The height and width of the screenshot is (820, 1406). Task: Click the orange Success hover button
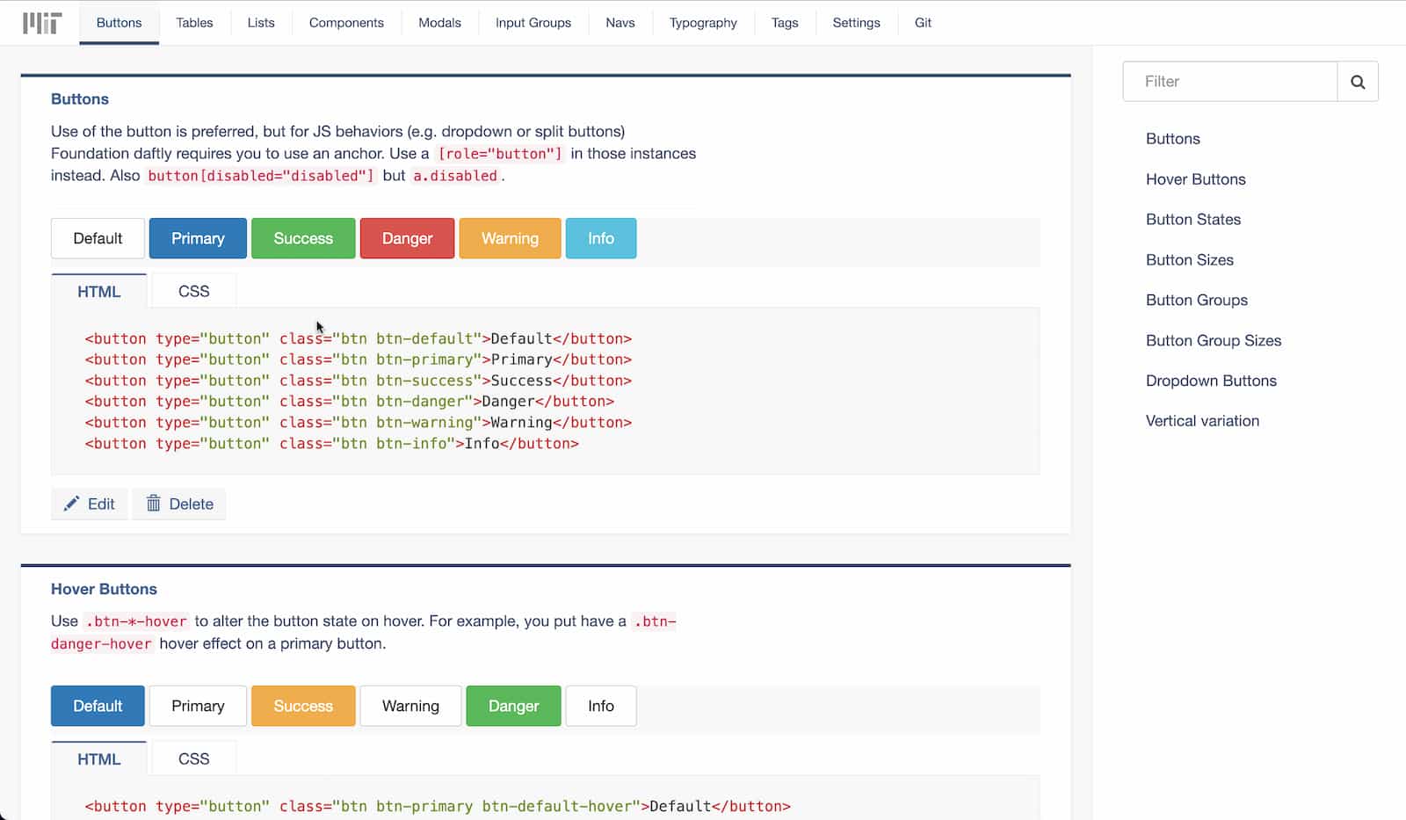pyautogui.click(x=303, y=706)
